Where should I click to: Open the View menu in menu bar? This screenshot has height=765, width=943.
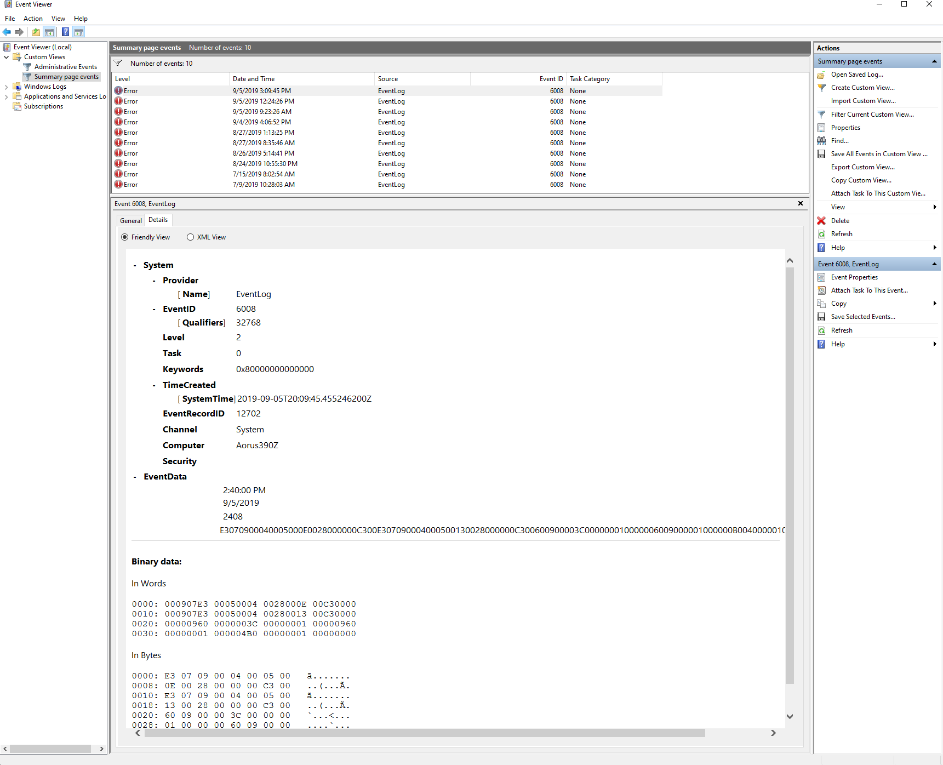[x=58, y=19]
